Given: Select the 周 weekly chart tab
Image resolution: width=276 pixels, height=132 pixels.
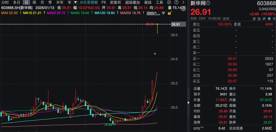Looking at the screenshot, I should [x=34, y=3].
